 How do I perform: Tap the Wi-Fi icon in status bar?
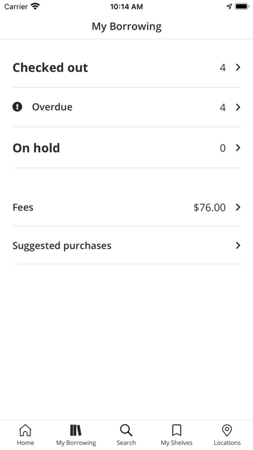tap(35, 6)
